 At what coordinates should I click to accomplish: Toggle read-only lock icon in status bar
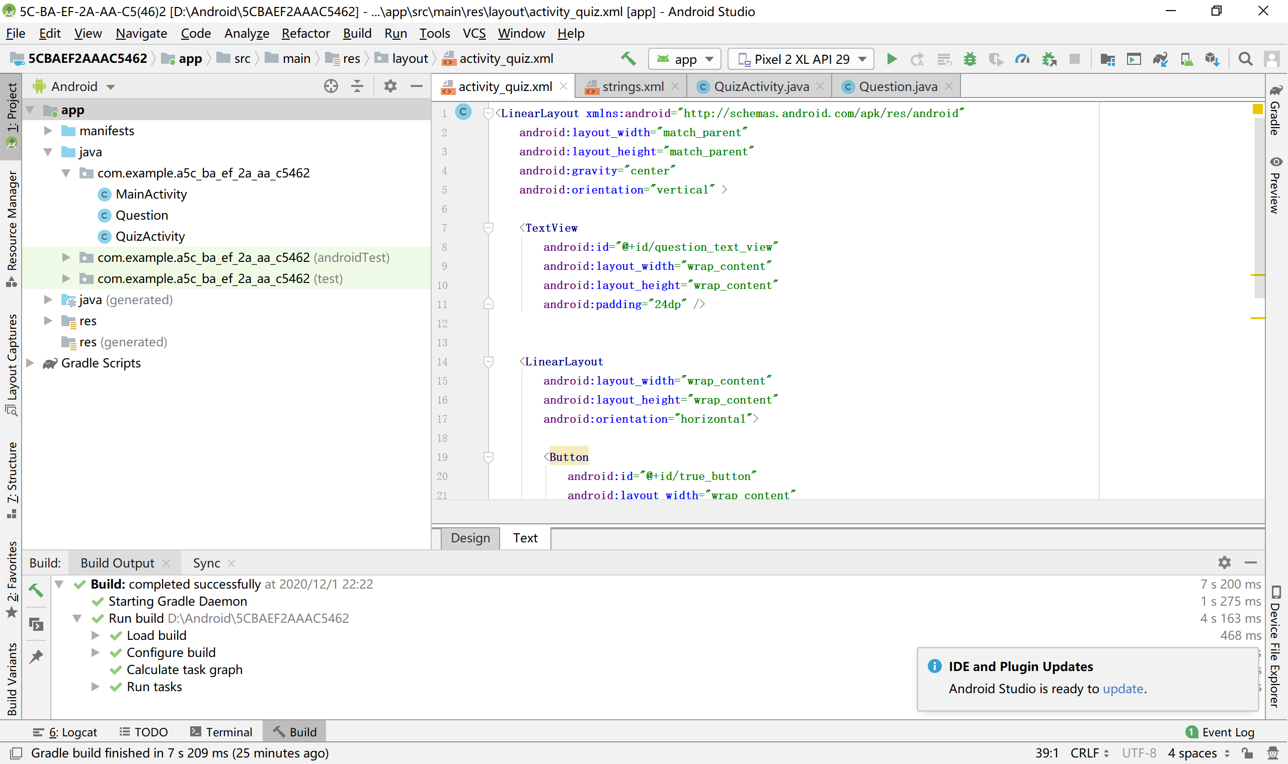1247,752
